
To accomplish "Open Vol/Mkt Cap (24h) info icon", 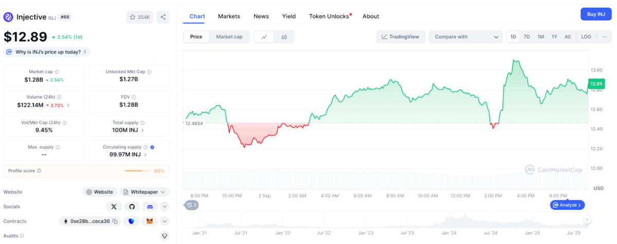I will point(64,123).
